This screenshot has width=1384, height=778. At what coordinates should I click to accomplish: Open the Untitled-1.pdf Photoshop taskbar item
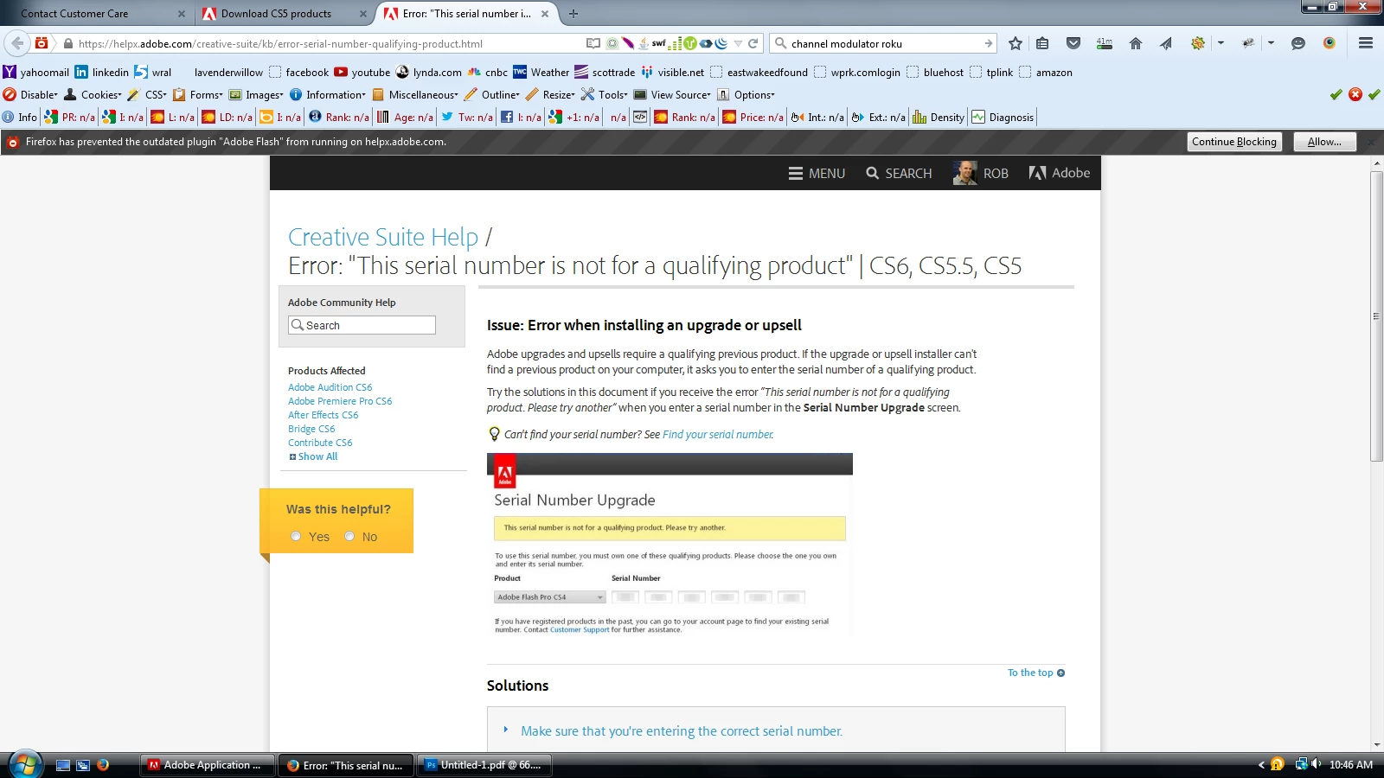484,765
